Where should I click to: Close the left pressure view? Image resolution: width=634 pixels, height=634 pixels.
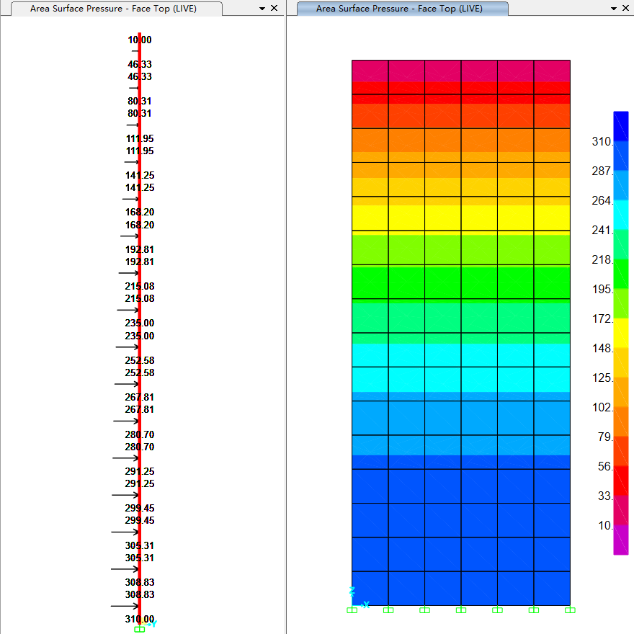pos(274,8)
